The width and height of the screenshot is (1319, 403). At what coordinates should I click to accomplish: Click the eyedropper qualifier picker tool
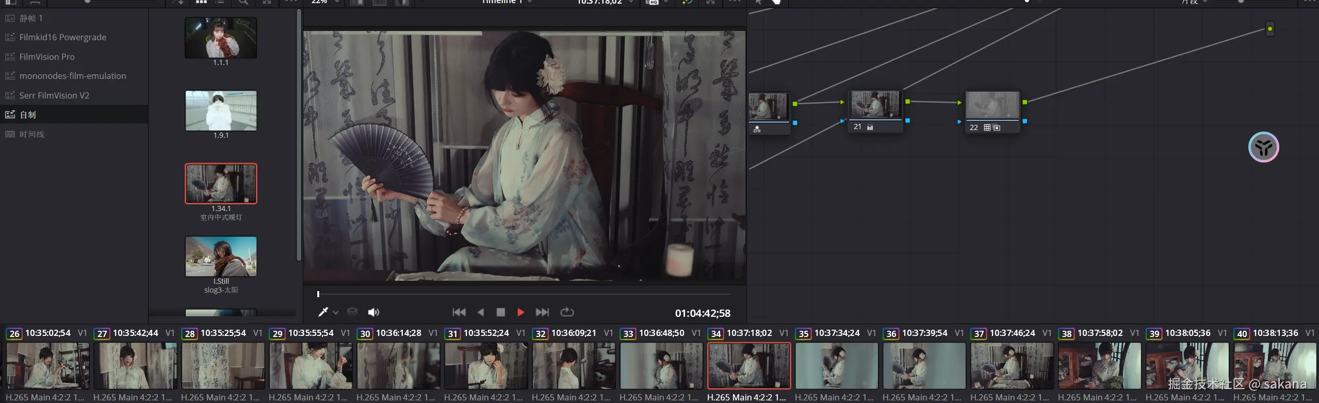(x=323, y=312)
